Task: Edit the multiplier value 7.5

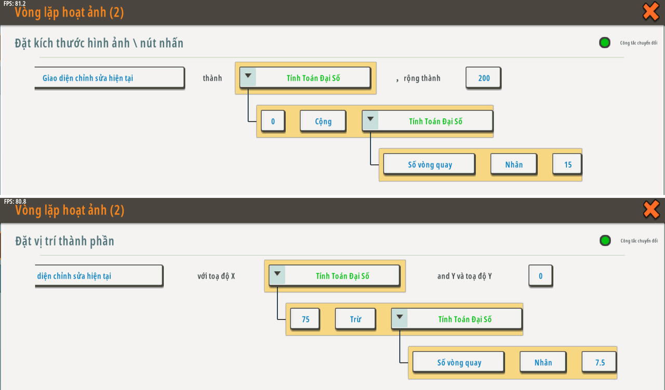Action: [600, 363]
